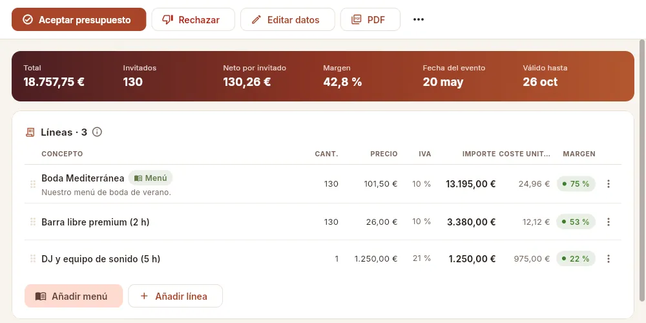This screenshot has width=646, height=323.
Task: Click 'Barra libre premium (2 h)' concept
Action: click(96, 222)
